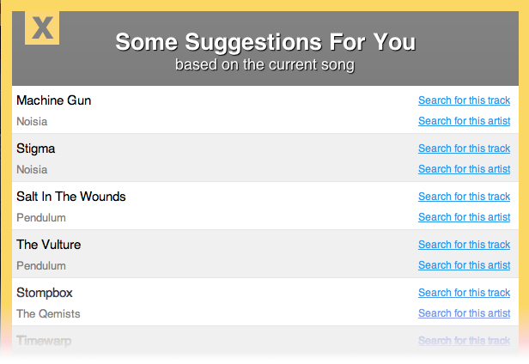Click The Qemists artist name
529x364 pixels.
[x=48, y=313]
